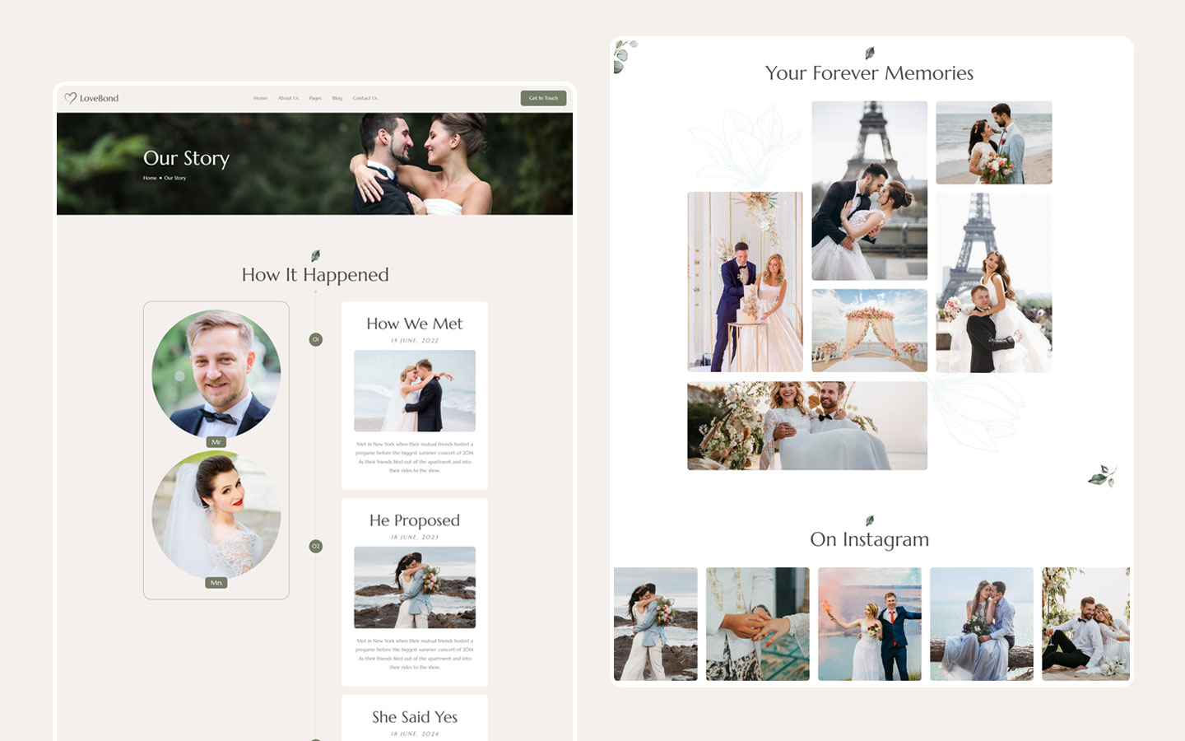Open the cake-cutting couple photo

tap(745, 282)
